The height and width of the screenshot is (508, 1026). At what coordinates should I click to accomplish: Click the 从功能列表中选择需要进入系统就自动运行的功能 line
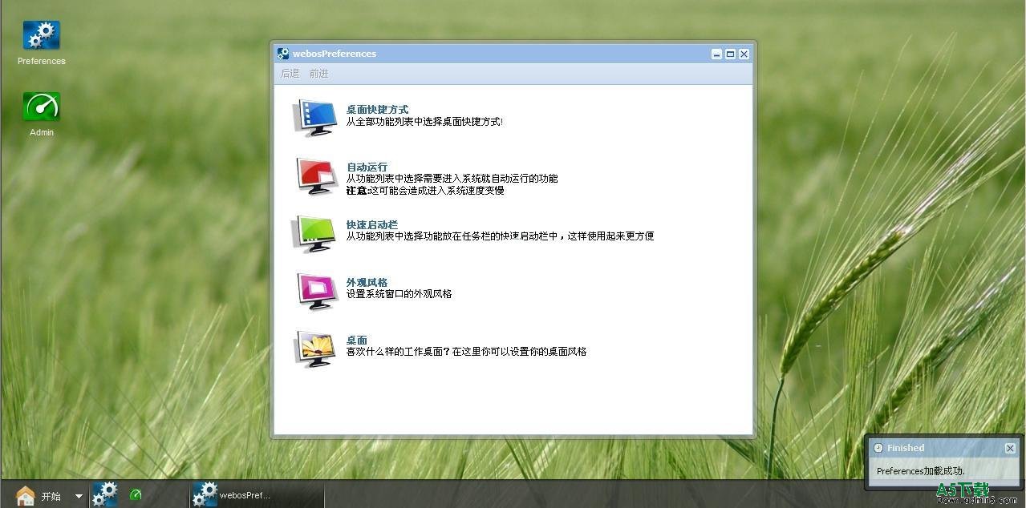[x=452, y=179]
